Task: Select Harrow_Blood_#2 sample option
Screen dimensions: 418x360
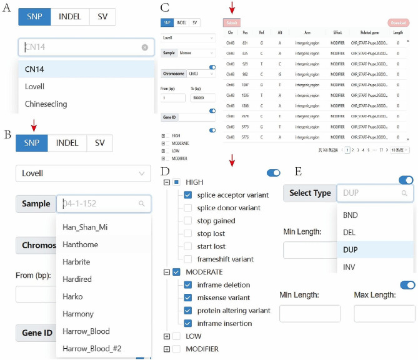Action: tap(104, 349)
